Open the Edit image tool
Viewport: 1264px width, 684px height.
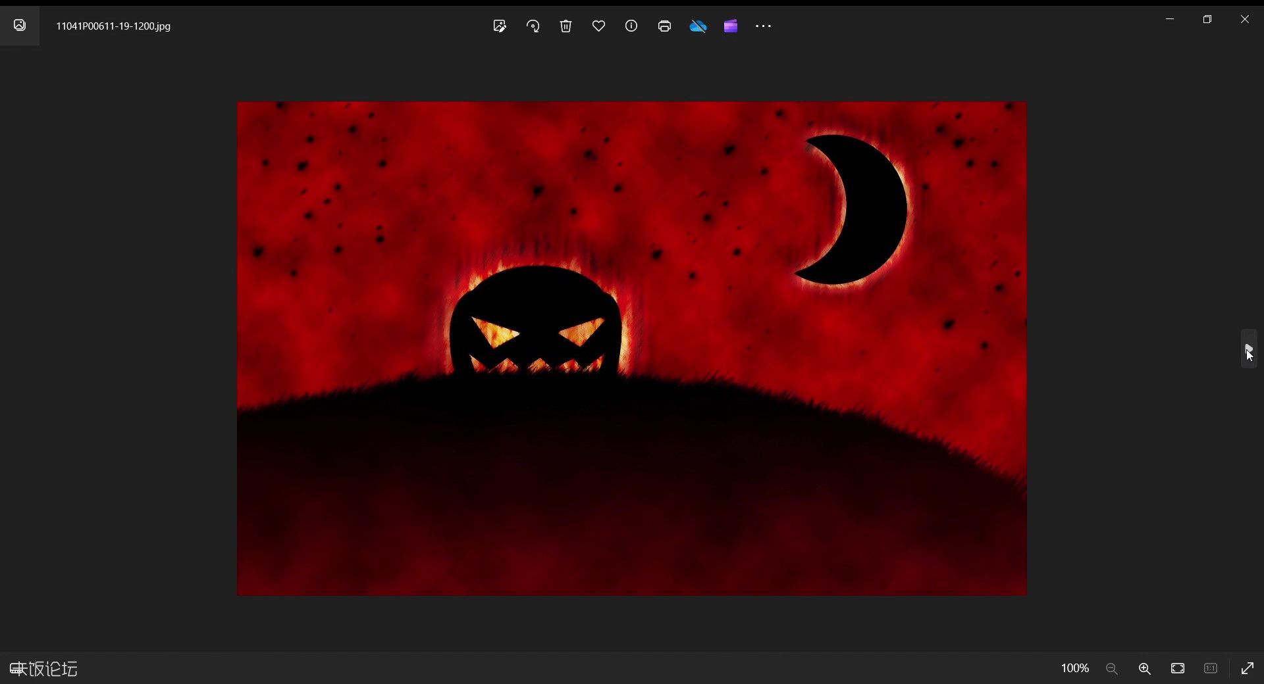click(500, 26)
